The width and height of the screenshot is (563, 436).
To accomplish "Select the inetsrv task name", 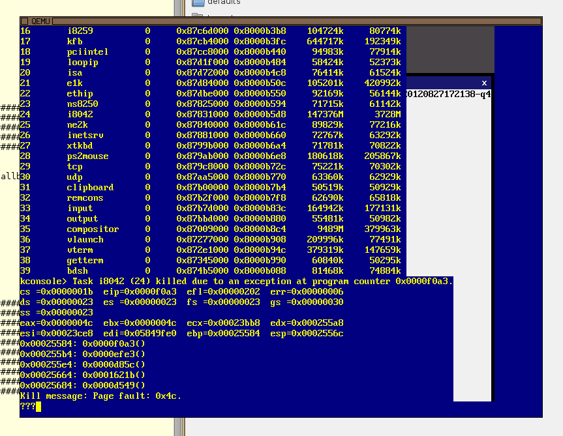I will pos(85,135).
